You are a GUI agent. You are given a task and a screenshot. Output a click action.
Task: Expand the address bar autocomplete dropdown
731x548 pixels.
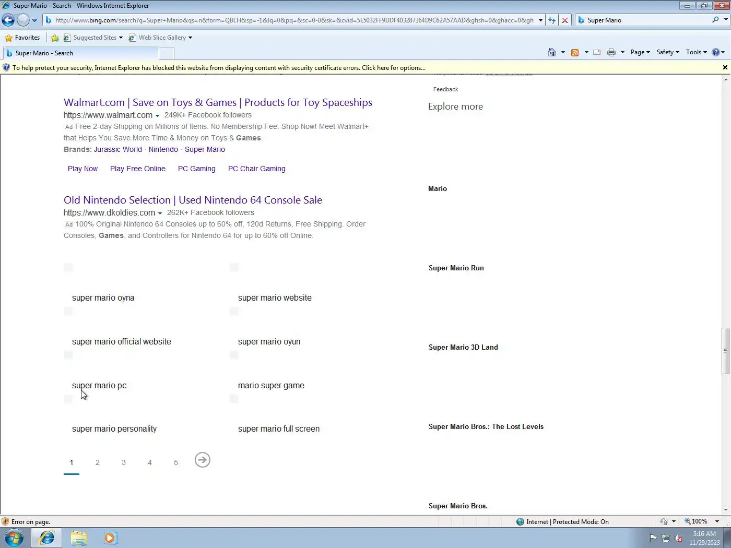[540, 20]
